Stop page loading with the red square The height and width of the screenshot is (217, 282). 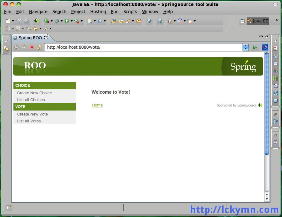(x=32, y=47)
